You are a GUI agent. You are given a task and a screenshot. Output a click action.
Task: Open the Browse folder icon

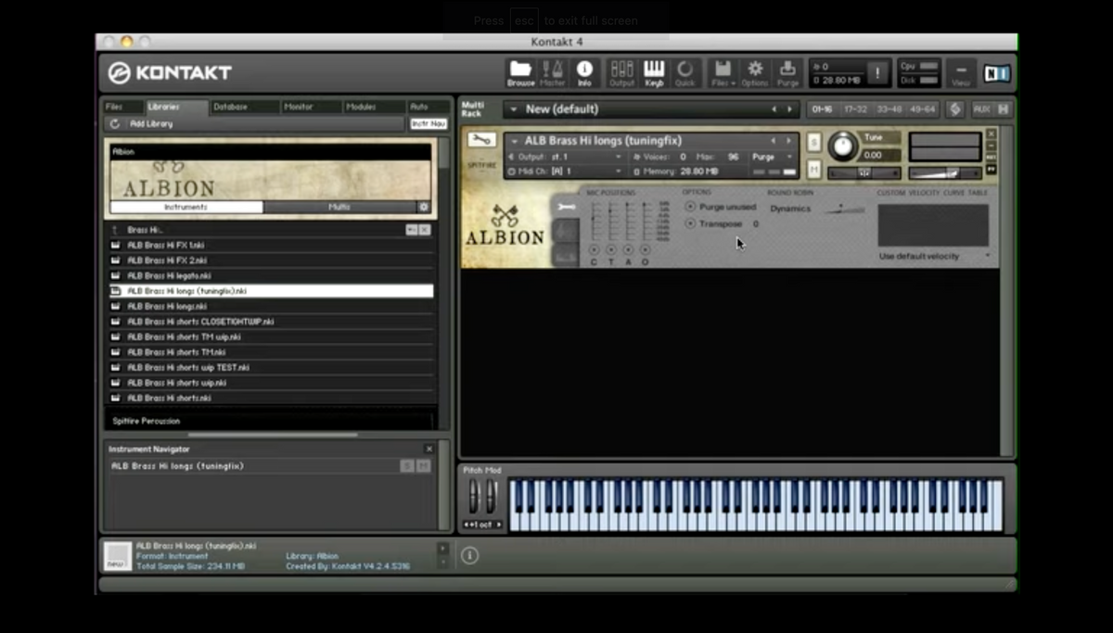pos(520,72)
